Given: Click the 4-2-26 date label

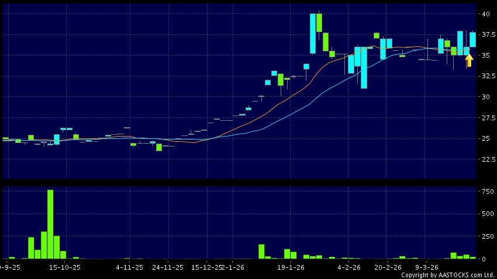Looking at the screenshot, I should click(349, 267).
